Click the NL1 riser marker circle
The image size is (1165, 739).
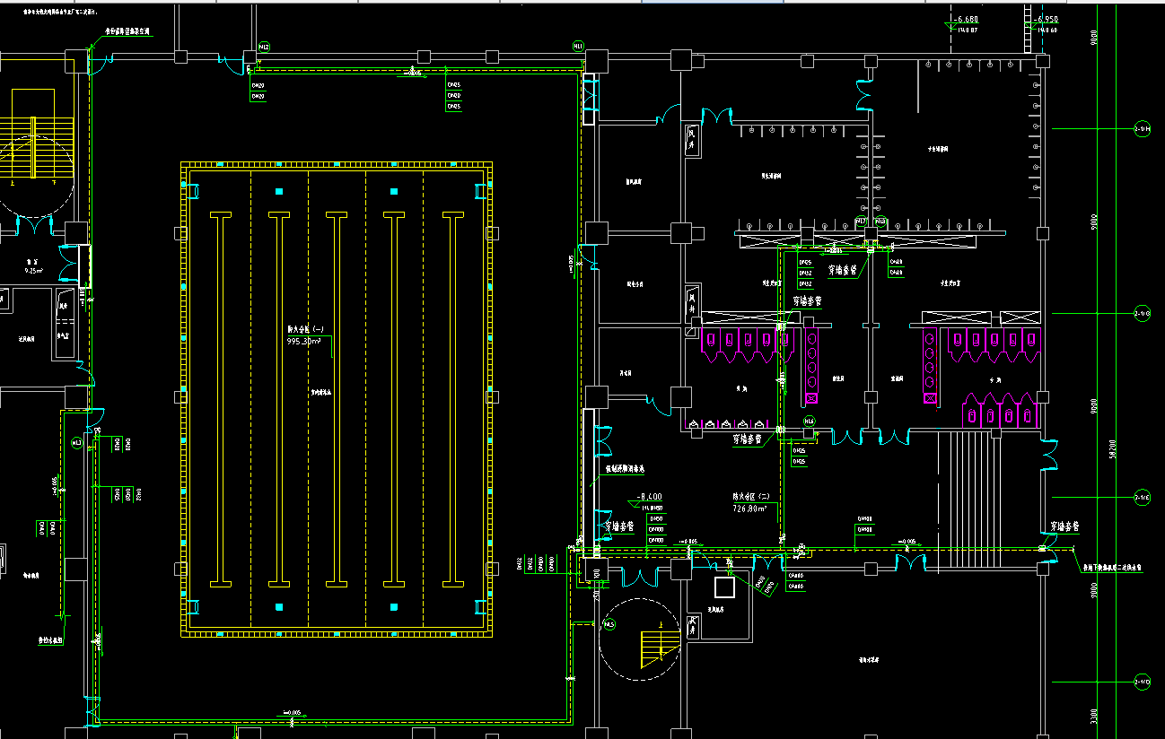click(x=579, y=46)
